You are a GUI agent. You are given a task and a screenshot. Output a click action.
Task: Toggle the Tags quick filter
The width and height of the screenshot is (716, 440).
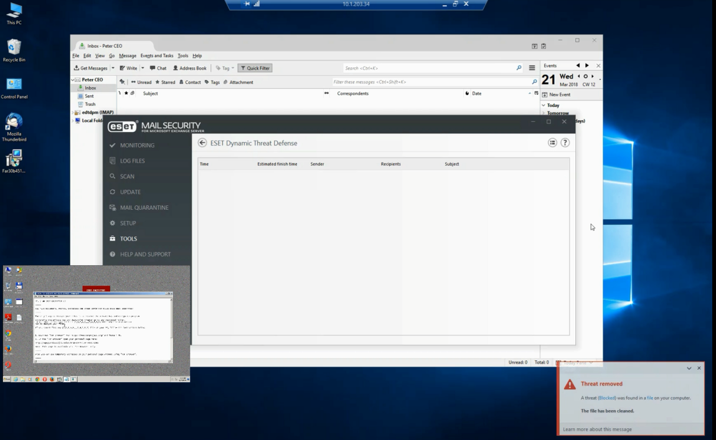(212, 82)
